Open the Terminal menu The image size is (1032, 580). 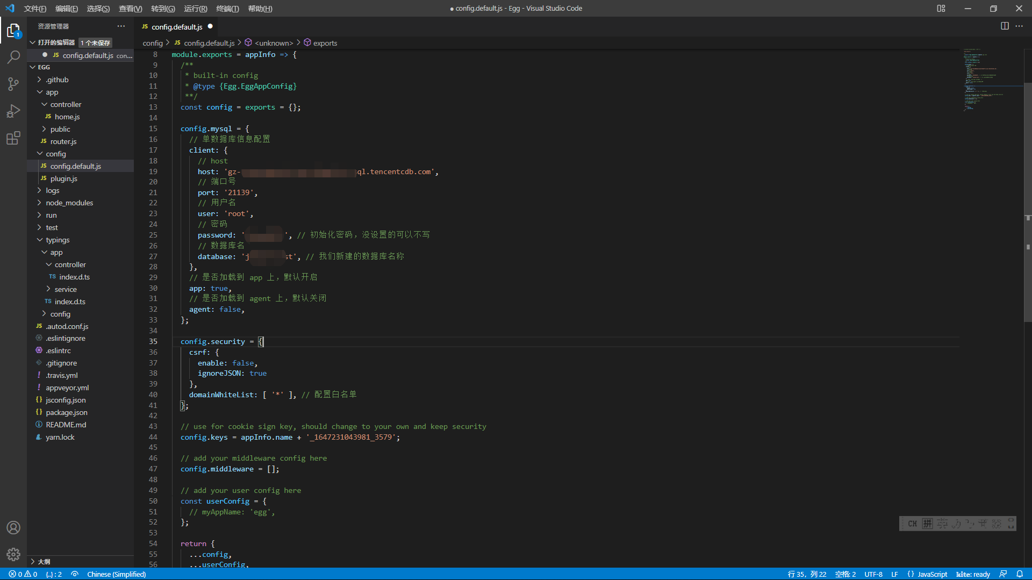tap(228, 9)
